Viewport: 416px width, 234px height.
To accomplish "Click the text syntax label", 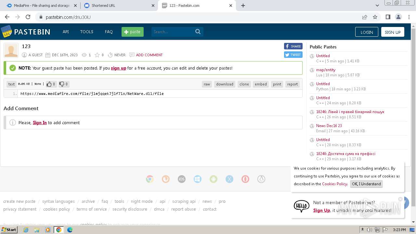I will pyautogui.click(x=11, y=84).
